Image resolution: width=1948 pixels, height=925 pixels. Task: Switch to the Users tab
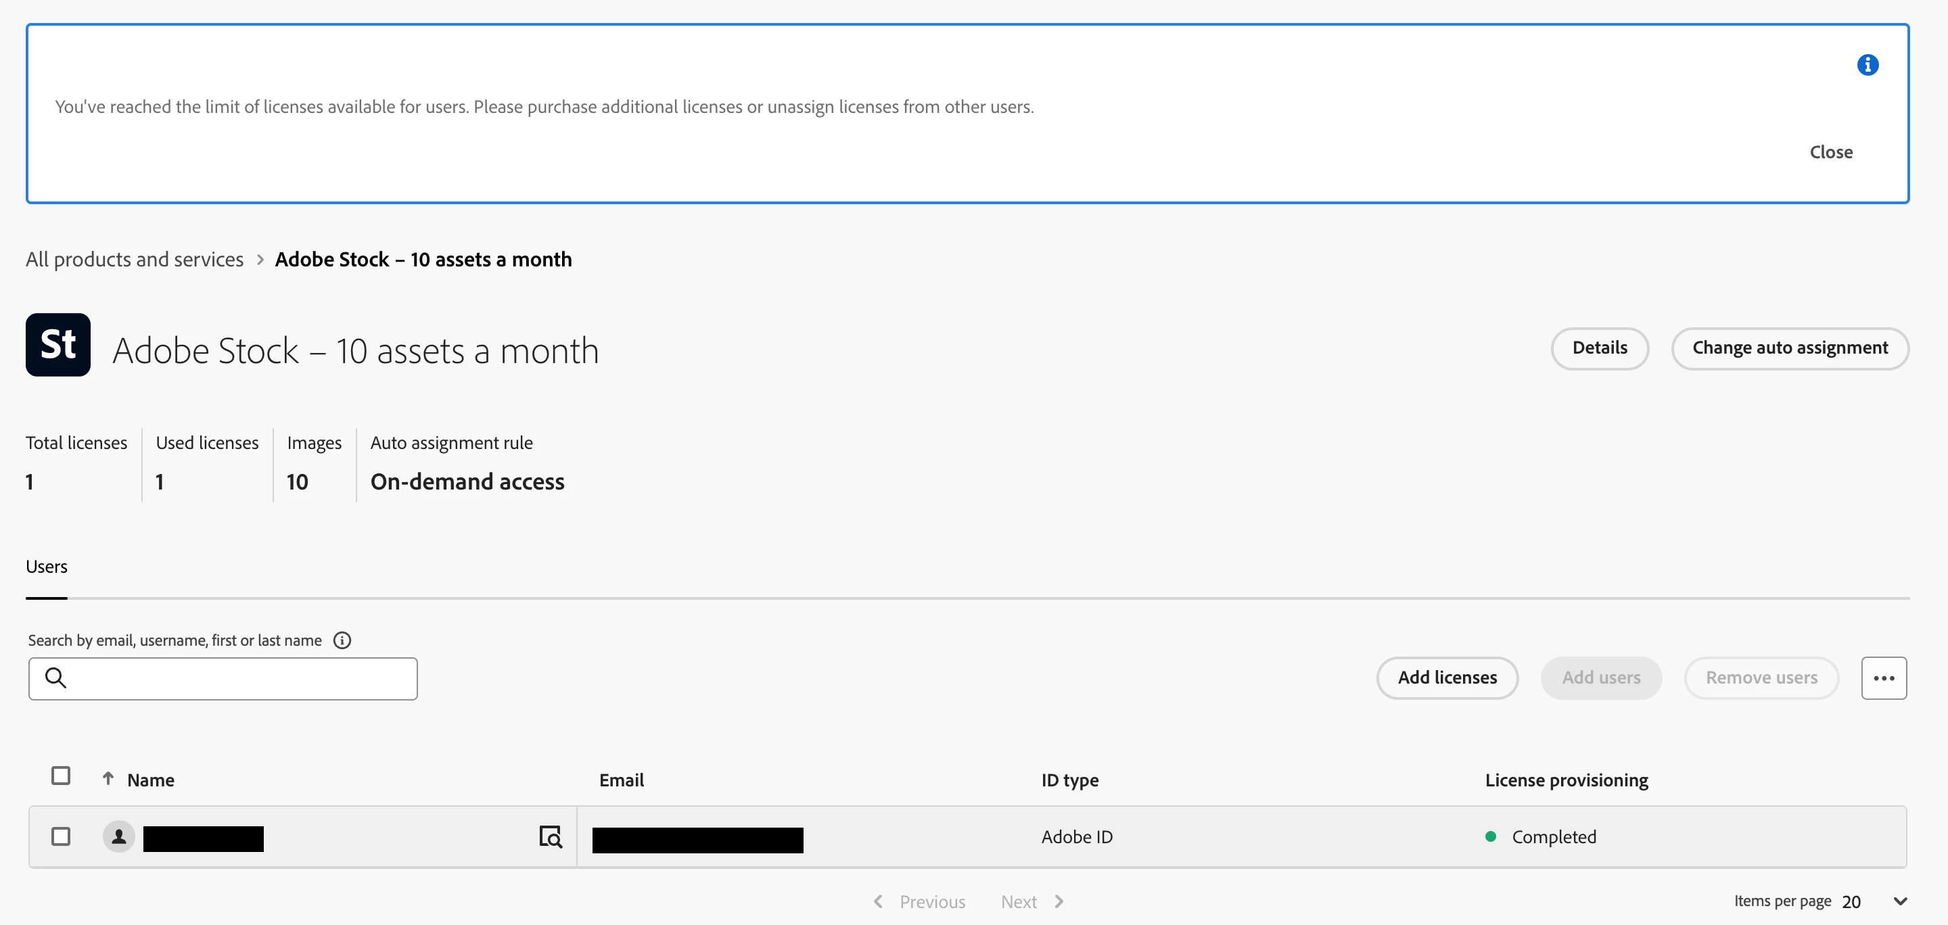point(46,567)
